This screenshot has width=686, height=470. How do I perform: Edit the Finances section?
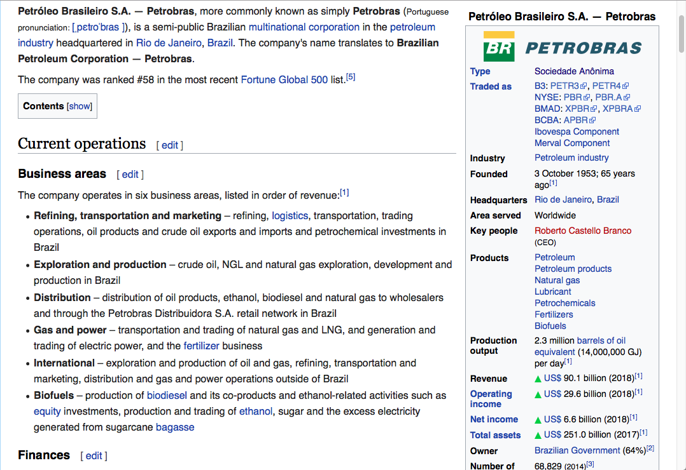coord(94,456)
